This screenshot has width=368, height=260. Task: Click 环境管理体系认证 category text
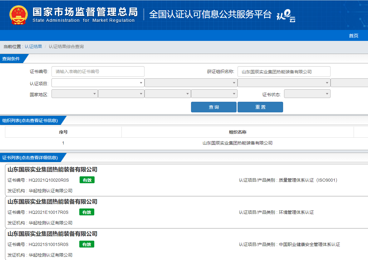coord(296,212)
